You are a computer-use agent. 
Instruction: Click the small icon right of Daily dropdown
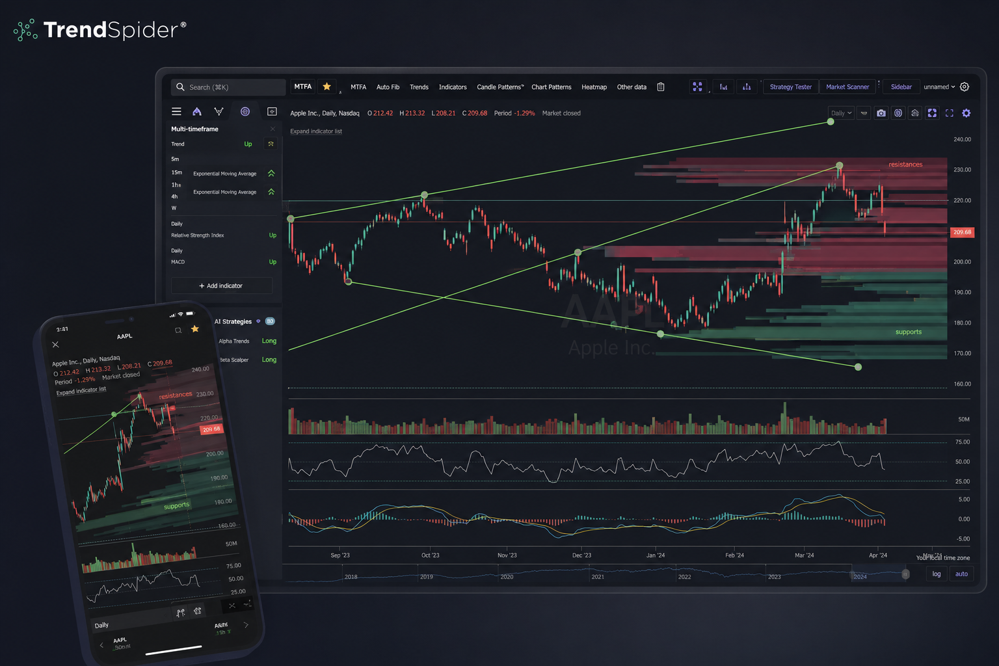864,113
